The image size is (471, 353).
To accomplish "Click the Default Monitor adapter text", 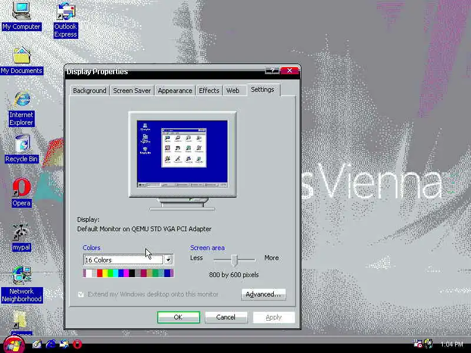I will point(144,229).
